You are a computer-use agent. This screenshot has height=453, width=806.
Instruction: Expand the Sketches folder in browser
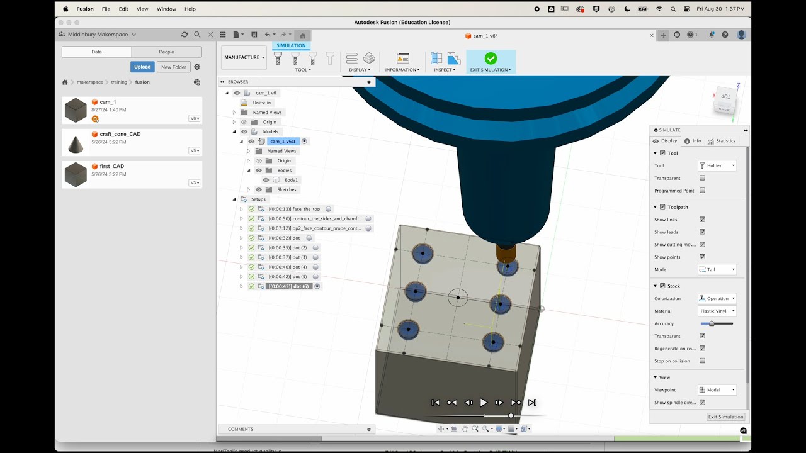(x=249, y=189)
